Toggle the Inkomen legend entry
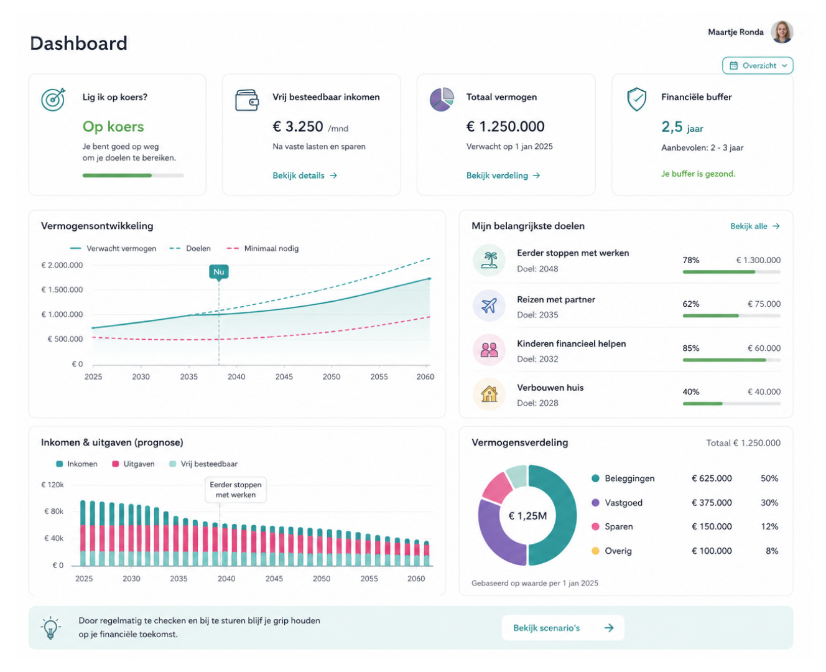Image resolution: width=826 pixels, height=672 pixels. [x=77, y=464]
